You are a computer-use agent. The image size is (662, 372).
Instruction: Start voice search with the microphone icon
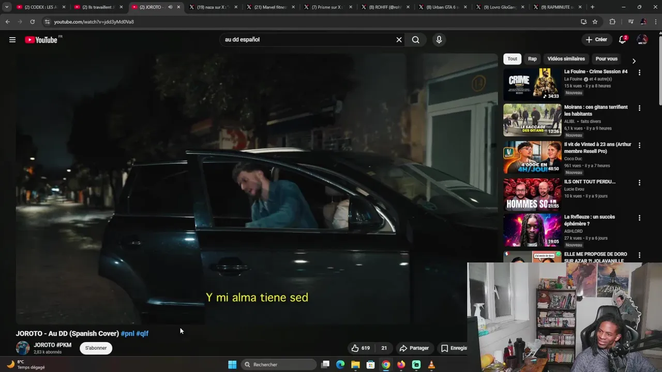point(439,40)
